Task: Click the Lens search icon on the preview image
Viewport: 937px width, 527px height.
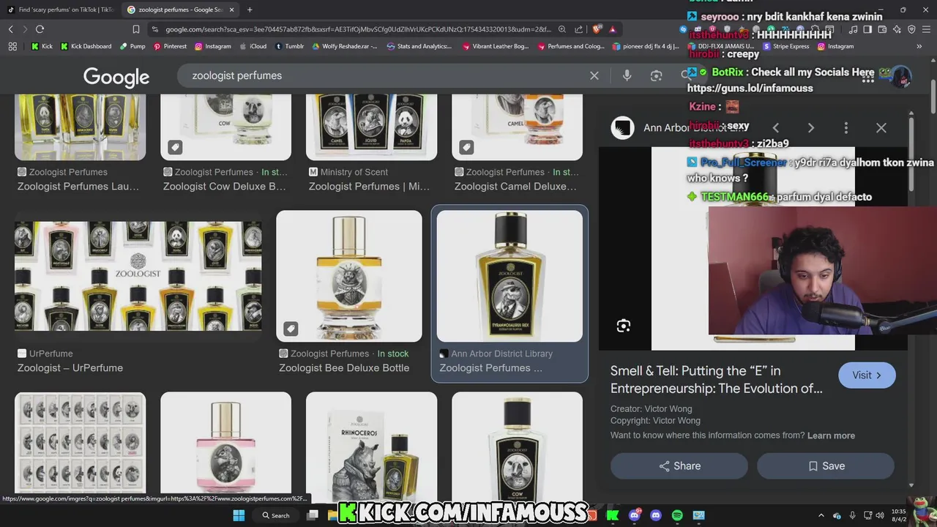Action: pos(624,326)
